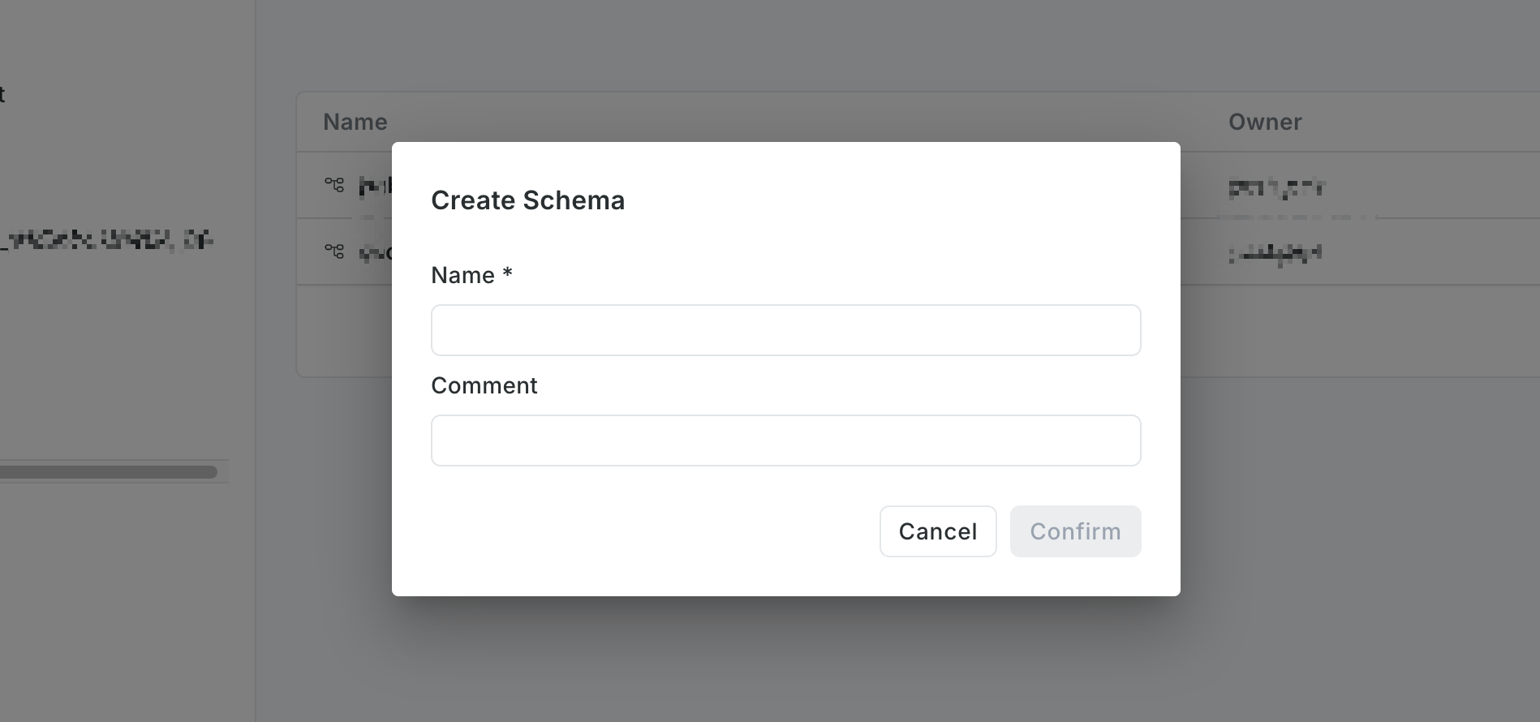Click the Confirm button

(x=1075, y=531)
